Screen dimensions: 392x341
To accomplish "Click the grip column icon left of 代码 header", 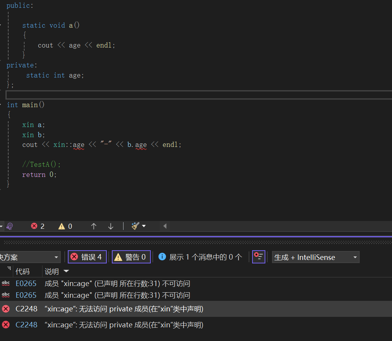I will click(x=9, y=268).
